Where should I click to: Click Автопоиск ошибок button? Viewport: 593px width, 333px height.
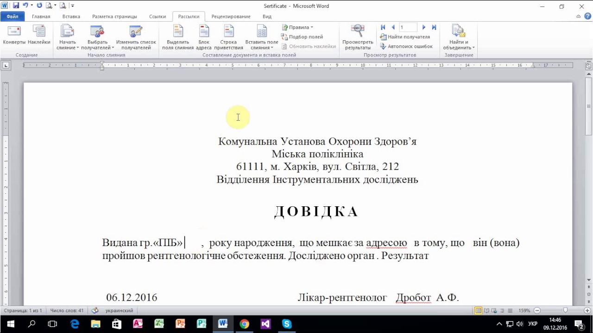coord(406,46)
